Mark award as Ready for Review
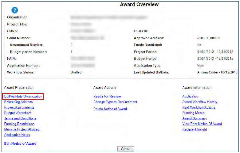The width and height of the screenshot is (240, 153). point(107,96)
